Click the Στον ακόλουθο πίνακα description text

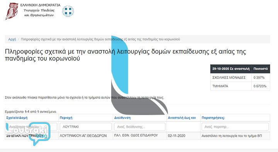point(85,98)
